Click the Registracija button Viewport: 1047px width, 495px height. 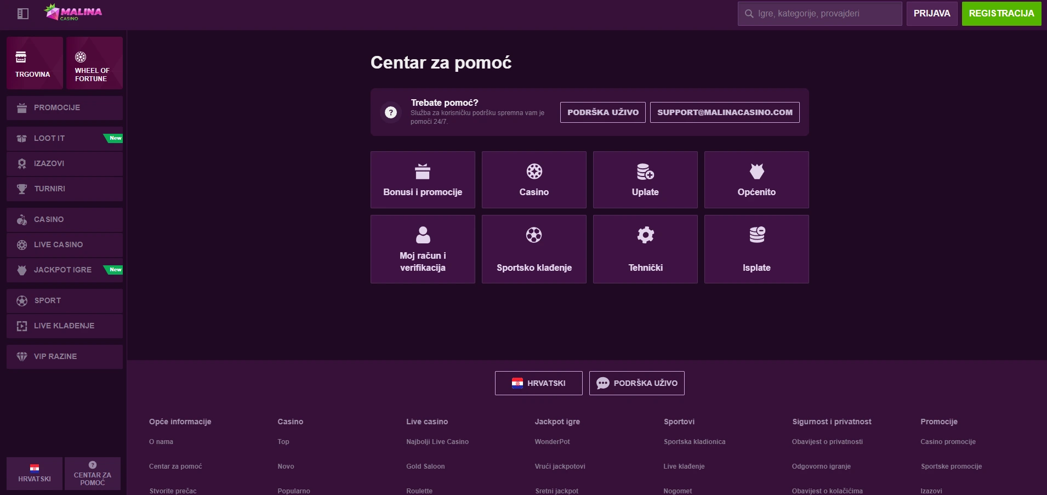[1002, 14]
